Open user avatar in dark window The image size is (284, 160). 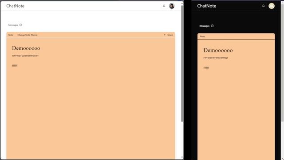click(x=271, y=6)
